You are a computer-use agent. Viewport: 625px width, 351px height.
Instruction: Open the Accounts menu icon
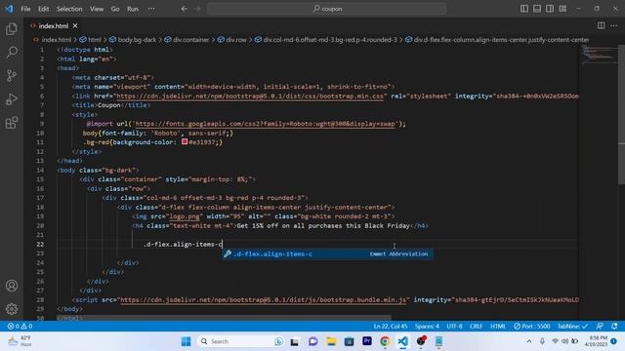pos(12,286)
